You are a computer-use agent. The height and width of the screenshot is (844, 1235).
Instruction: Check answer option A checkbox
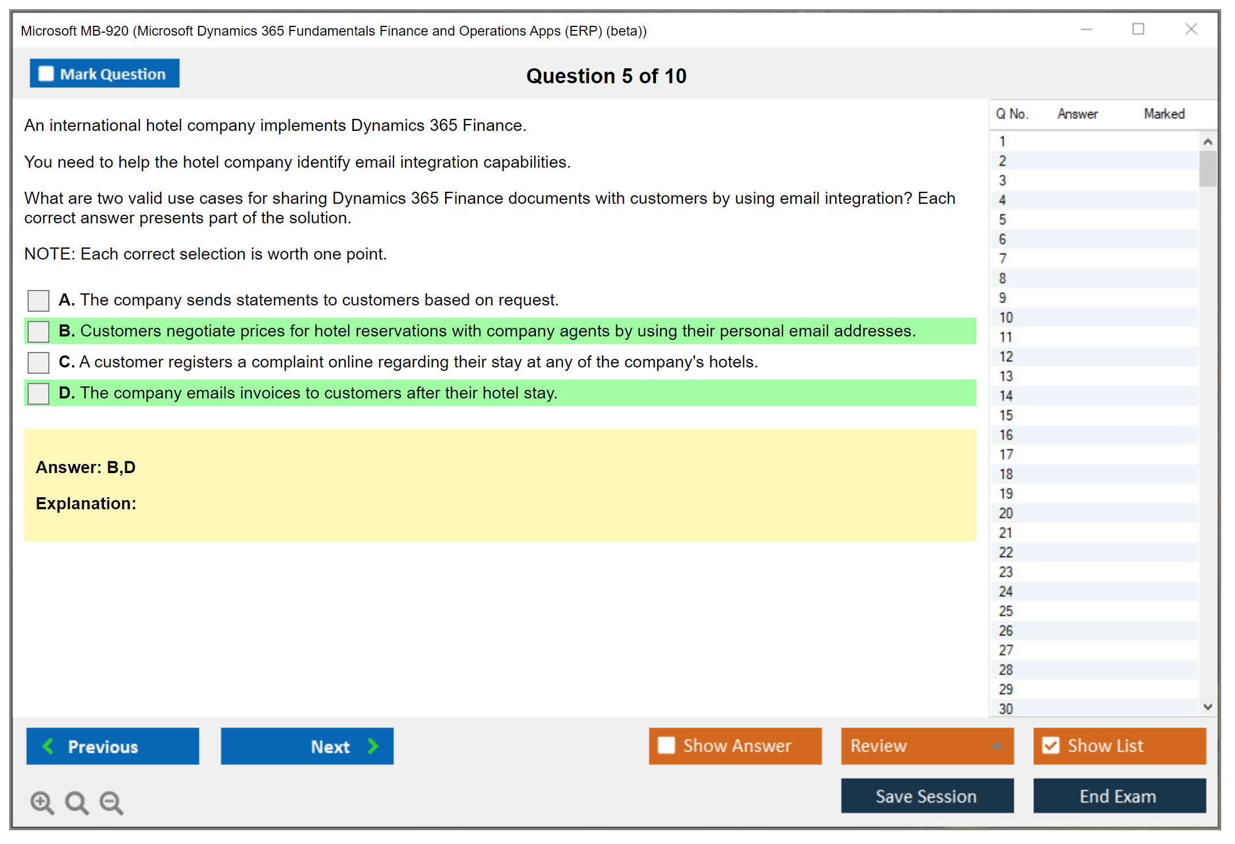pos(38,300)
